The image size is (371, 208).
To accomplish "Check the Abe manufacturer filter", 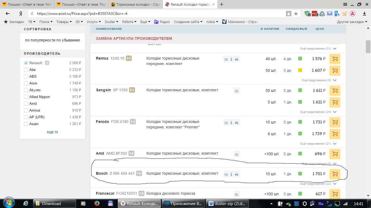I will click(x=26, y=70).
